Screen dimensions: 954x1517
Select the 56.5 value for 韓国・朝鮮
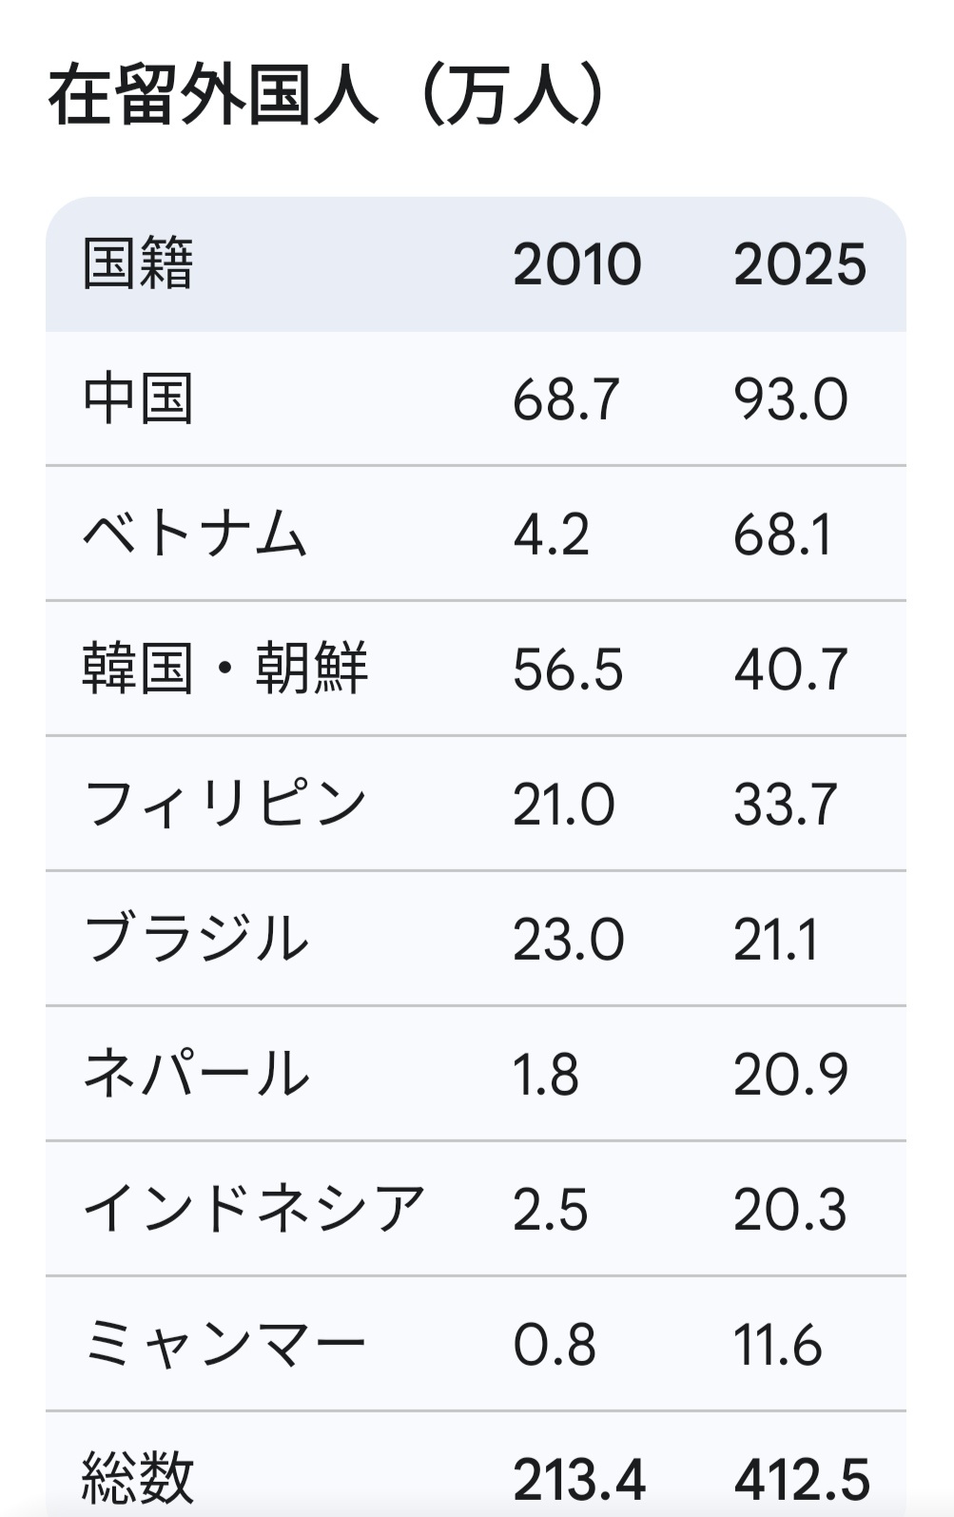(568, 670)
